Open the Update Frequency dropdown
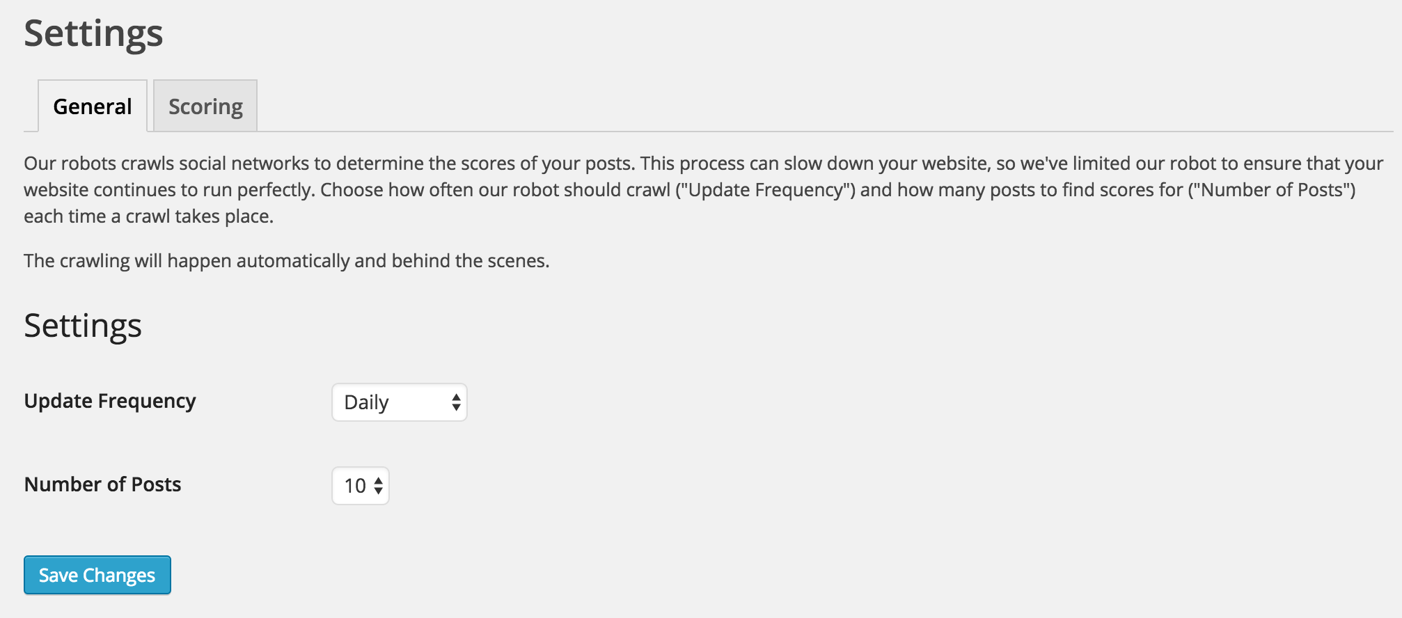Screen dimensions: 1402x618 pos(400,402)
